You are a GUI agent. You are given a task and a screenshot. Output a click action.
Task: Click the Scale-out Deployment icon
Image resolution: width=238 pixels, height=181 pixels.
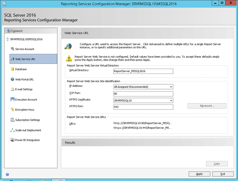pos(12,130)
